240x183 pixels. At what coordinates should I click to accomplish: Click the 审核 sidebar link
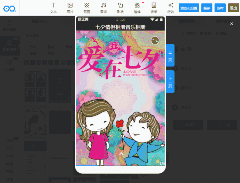(9, 156)
